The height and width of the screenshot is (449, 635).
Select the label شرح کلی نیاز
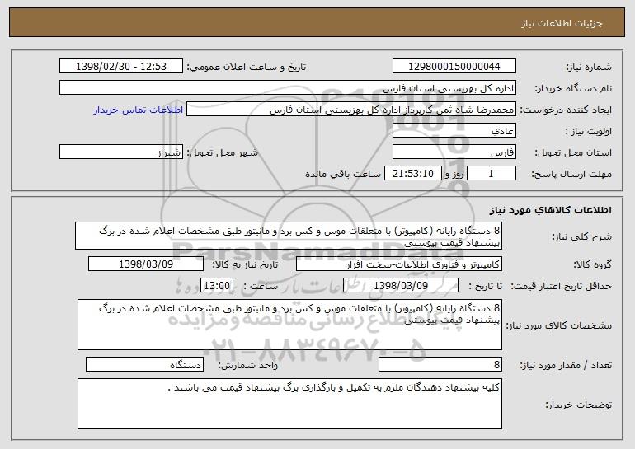coord(582,237)
